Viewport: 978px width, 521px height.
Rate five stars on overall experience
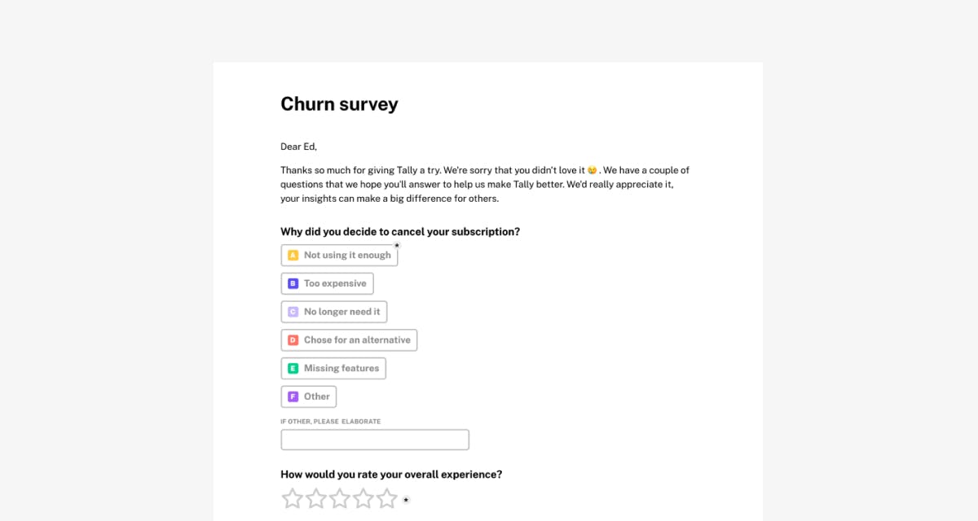tap(387, 497)
